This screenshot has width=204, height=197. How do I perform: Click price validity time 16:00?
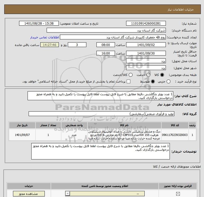[x=106, y=53]
